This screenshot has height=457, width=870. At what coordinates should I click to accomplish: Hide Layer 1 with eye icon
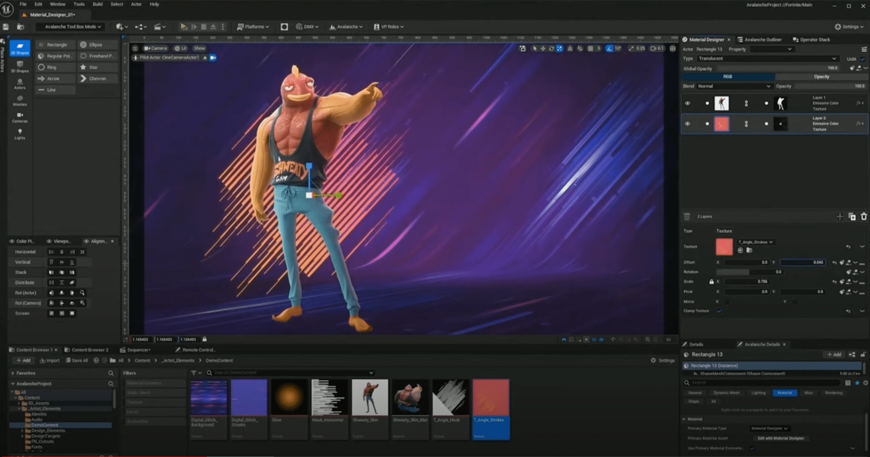point(687,103)
